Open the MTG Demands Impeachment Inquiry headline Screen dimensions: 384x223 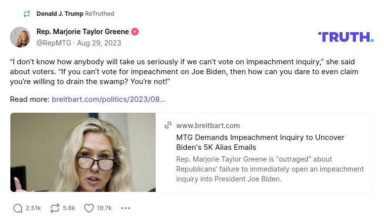pos(260,142)
